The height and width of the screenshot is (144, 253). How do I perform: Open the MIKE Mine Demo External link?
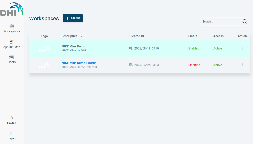79,63
